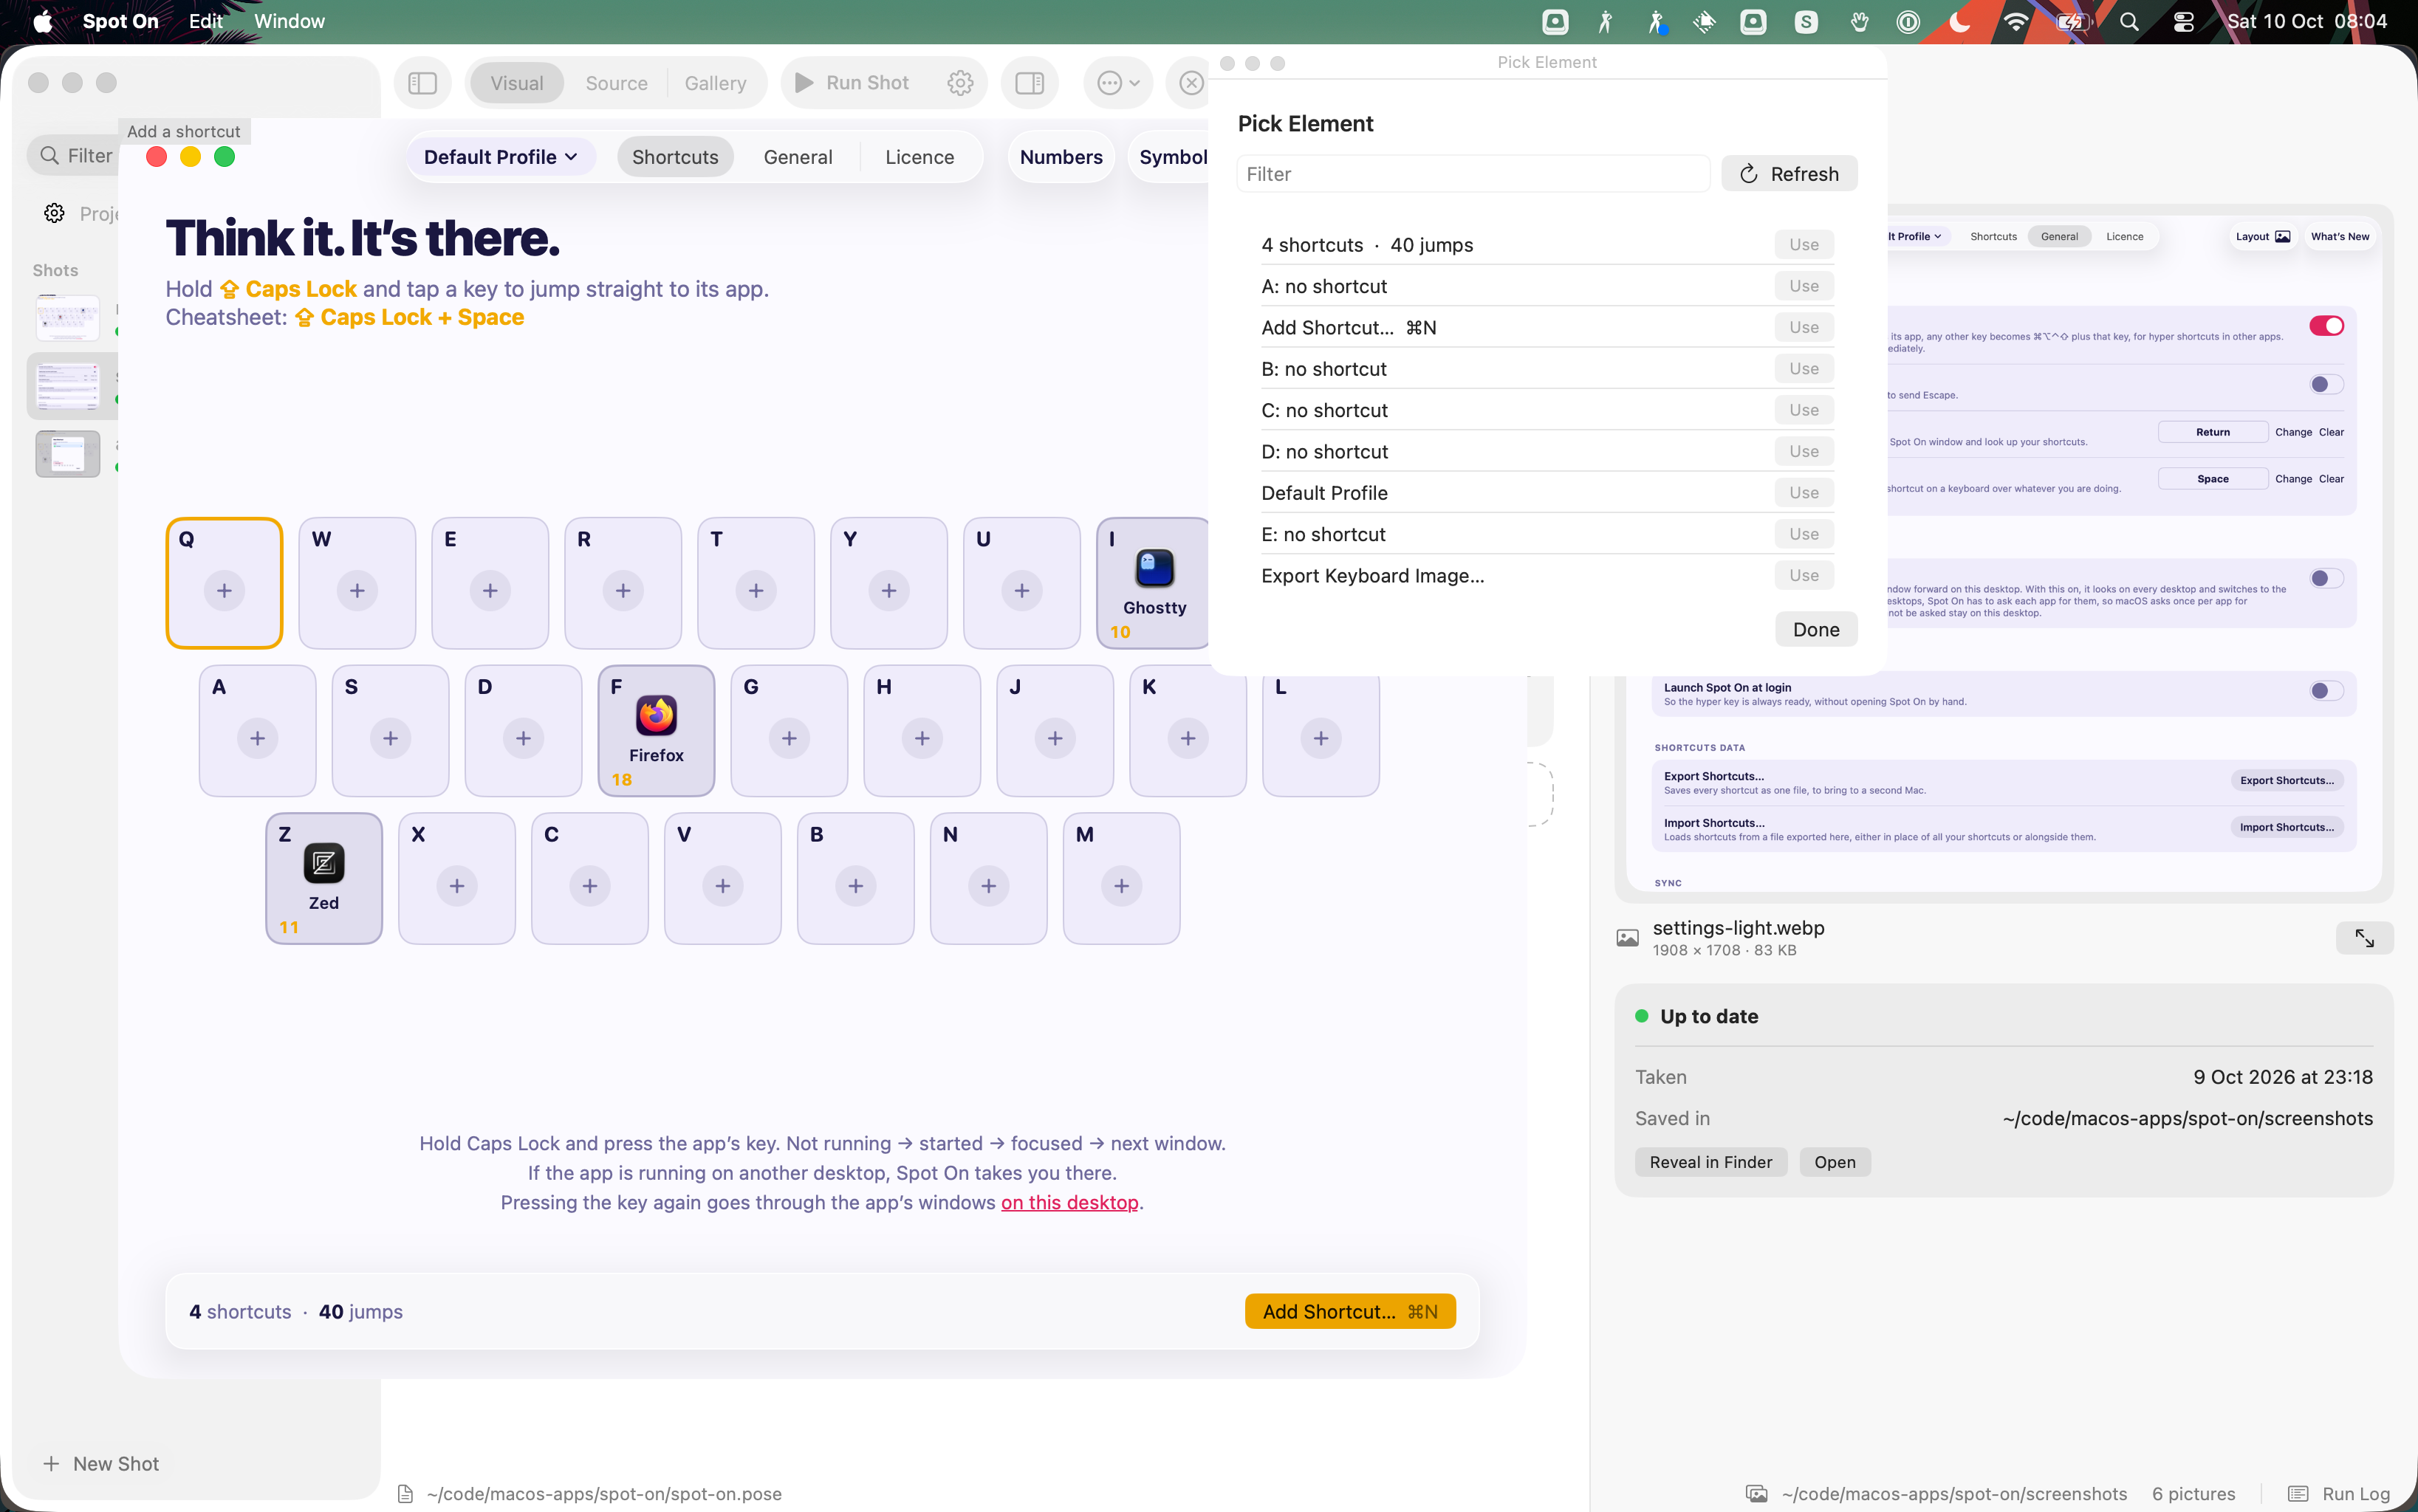This screenshot has width=2418, height=1512.
Task: Add a shortcut on the Q key
Action: (x=224, y=590)
